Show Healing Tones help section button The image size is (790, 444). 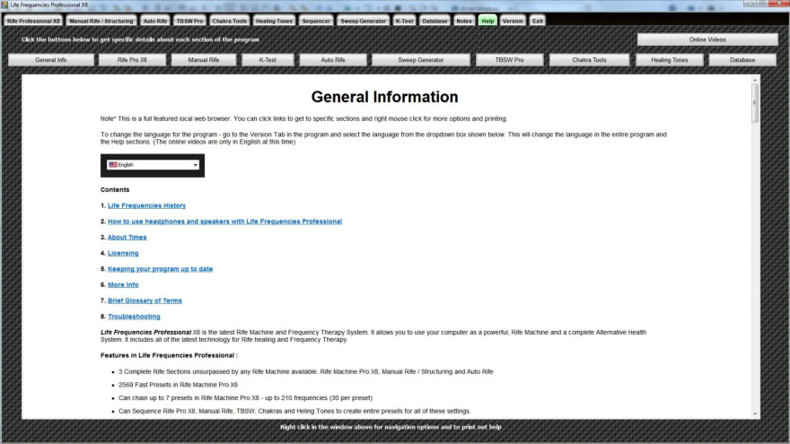coord(669,60)
